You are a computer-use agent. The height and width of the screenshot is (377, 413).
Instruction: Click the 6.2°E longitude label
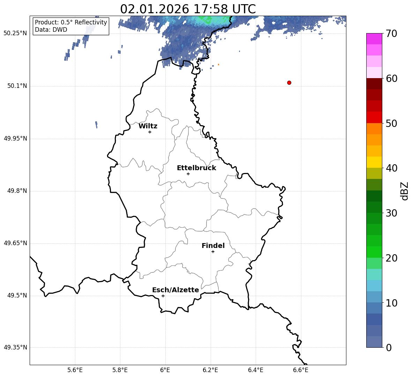[x=210, y=370]
